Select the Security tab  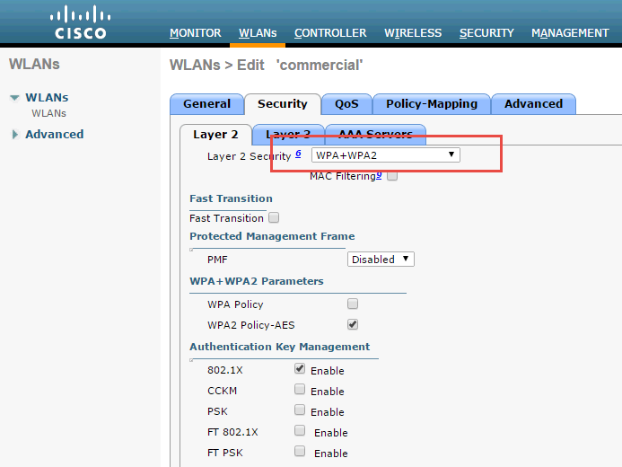click(283, 104)
